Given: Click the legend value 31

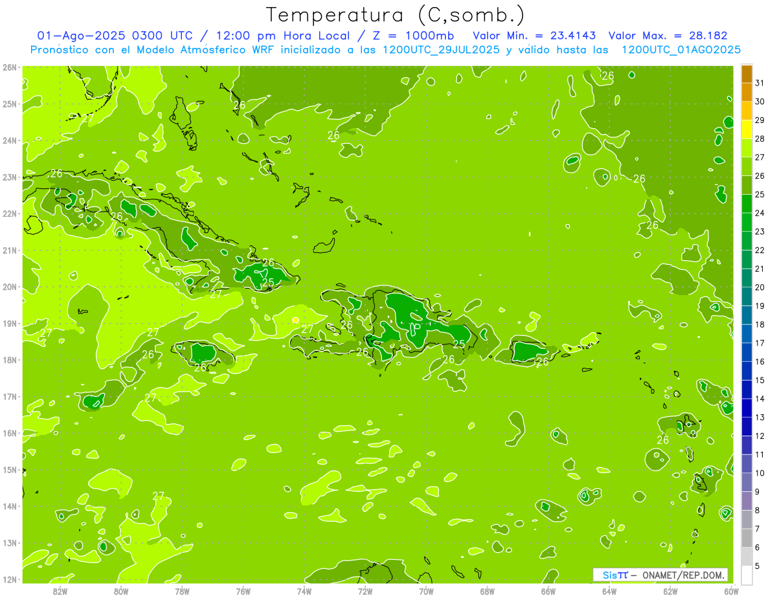Looking at the screenshot, I should click(760, 83).
